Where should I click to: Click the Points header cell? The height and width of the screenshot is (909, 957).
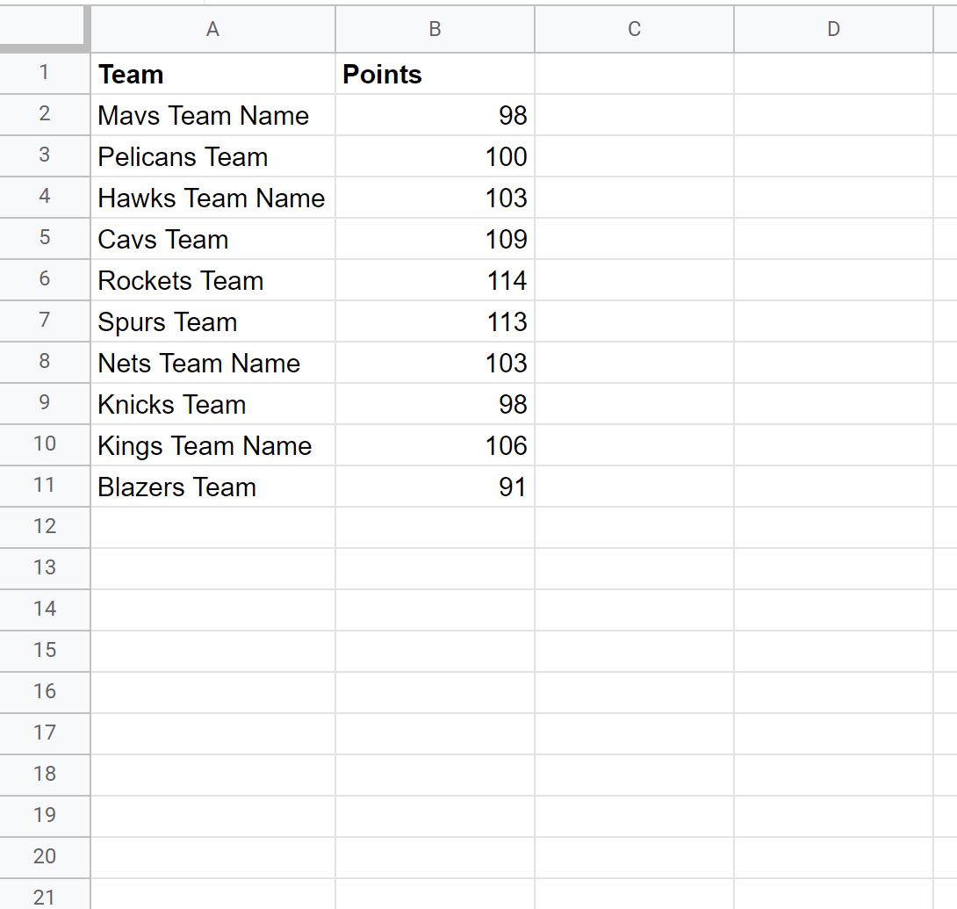point(435,74)
